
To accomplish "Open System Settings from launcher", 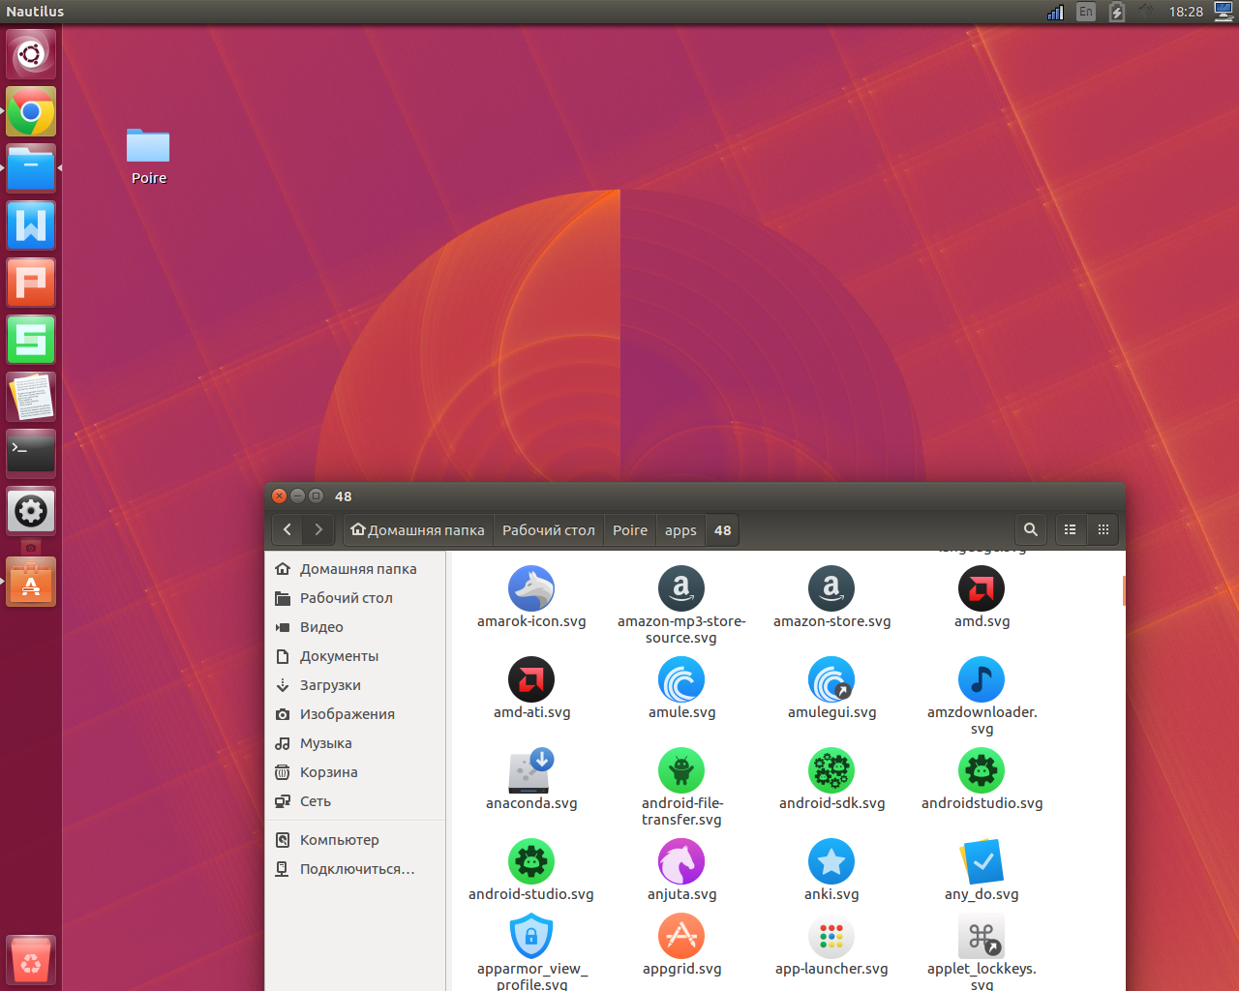I will 31,511.
